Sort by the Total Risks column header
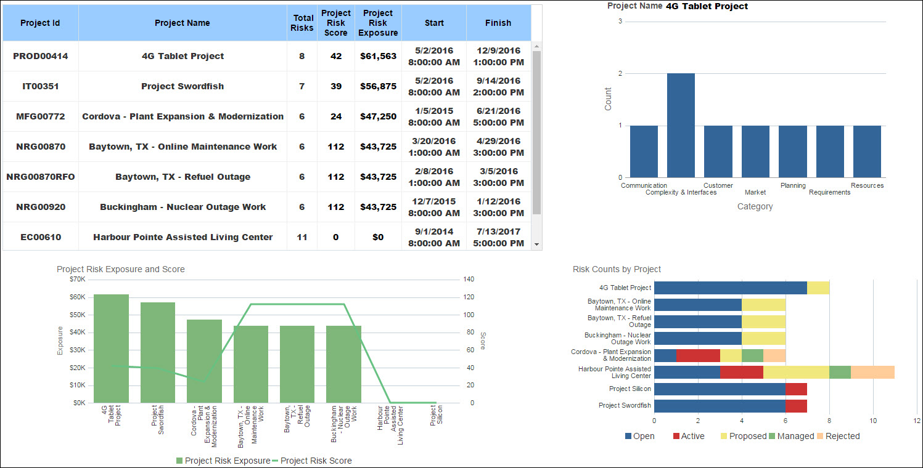The width and height of the screenshot is (923, 468). pos(302,23)
